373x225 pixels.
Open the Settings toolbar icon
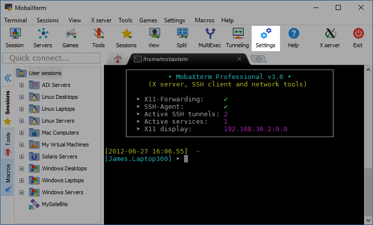click(266, 38)
